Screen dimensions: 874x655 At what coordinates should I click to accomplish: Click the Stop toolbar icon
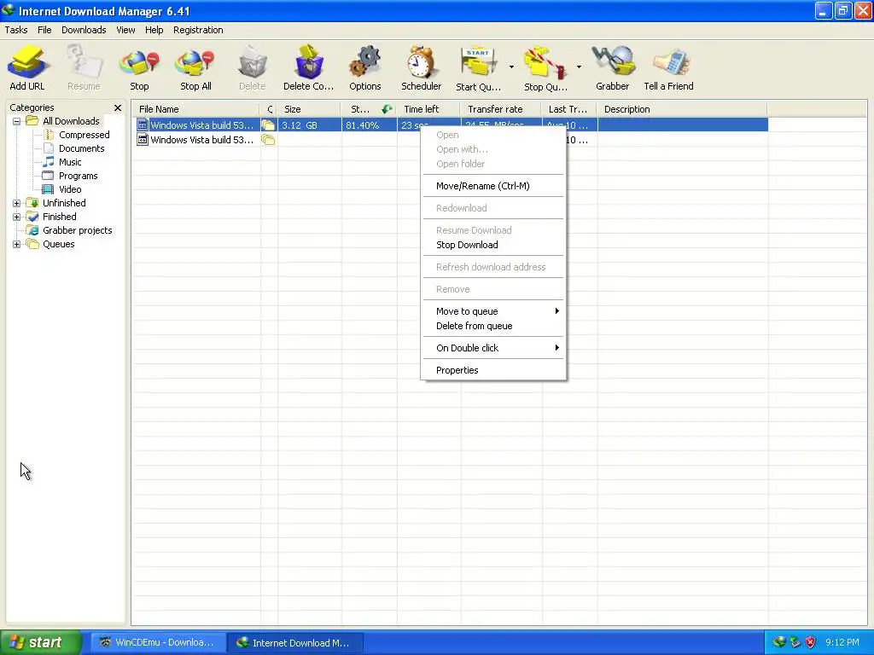pos(139,68)
